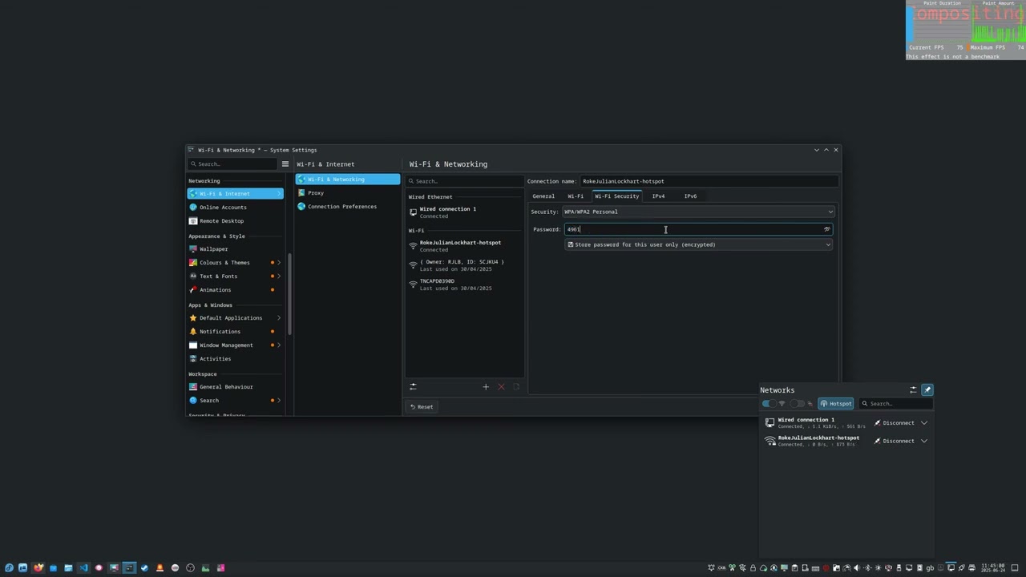The width and height of the screenshot is (1026, 577).
Task: Open General Behaviour settings
Action: [235, 387]
